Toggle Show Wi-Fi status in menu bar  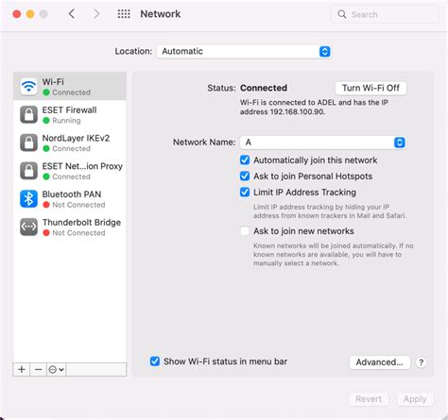(x=155, y=361)
